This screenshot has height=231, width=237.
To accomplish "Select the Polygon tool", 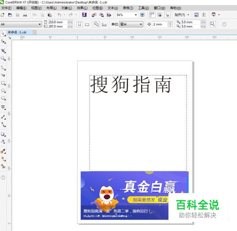I will point(3,98).
